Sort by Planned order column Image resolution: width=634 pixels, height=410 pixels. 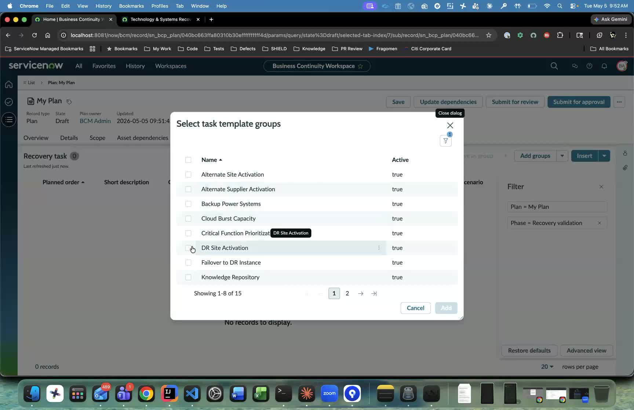pyautogui.click(x=63, y=182)
